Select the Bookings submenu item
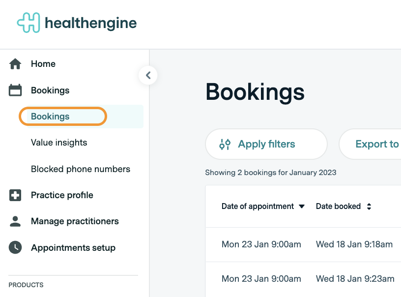This screenshot has height=297, width=401. (50, 117)
